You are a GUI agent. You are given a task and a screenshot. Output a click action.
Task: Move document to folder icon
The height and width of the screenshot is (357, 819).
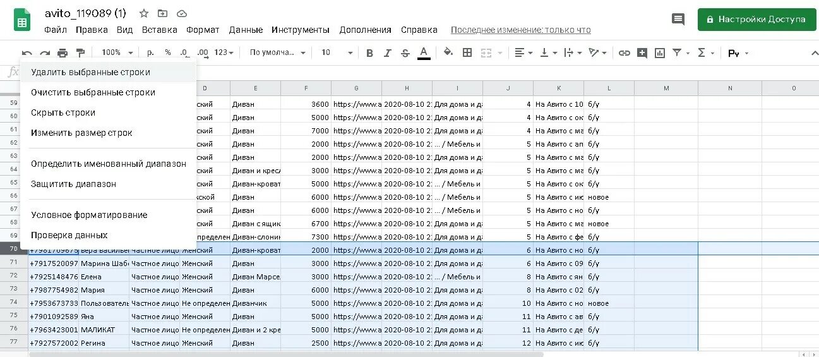163,13
